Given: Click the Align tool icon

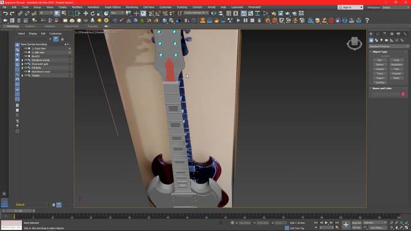Looking at the screenshot, I should coord(221,13).
